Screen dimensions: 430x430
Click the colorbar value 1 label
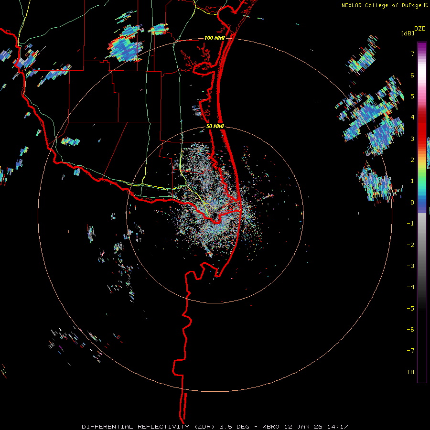pos(412,181)
